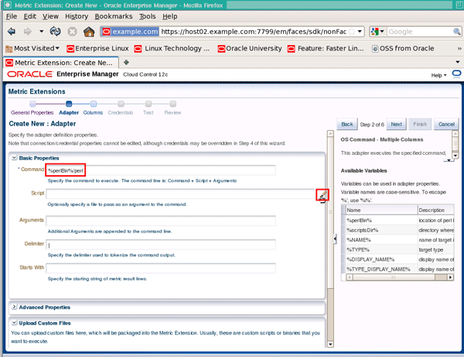Select the %scriptsDir% variable row

[397, 230]
